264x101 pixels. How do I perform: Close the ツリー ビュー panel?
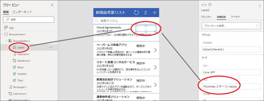pos(52,5)
